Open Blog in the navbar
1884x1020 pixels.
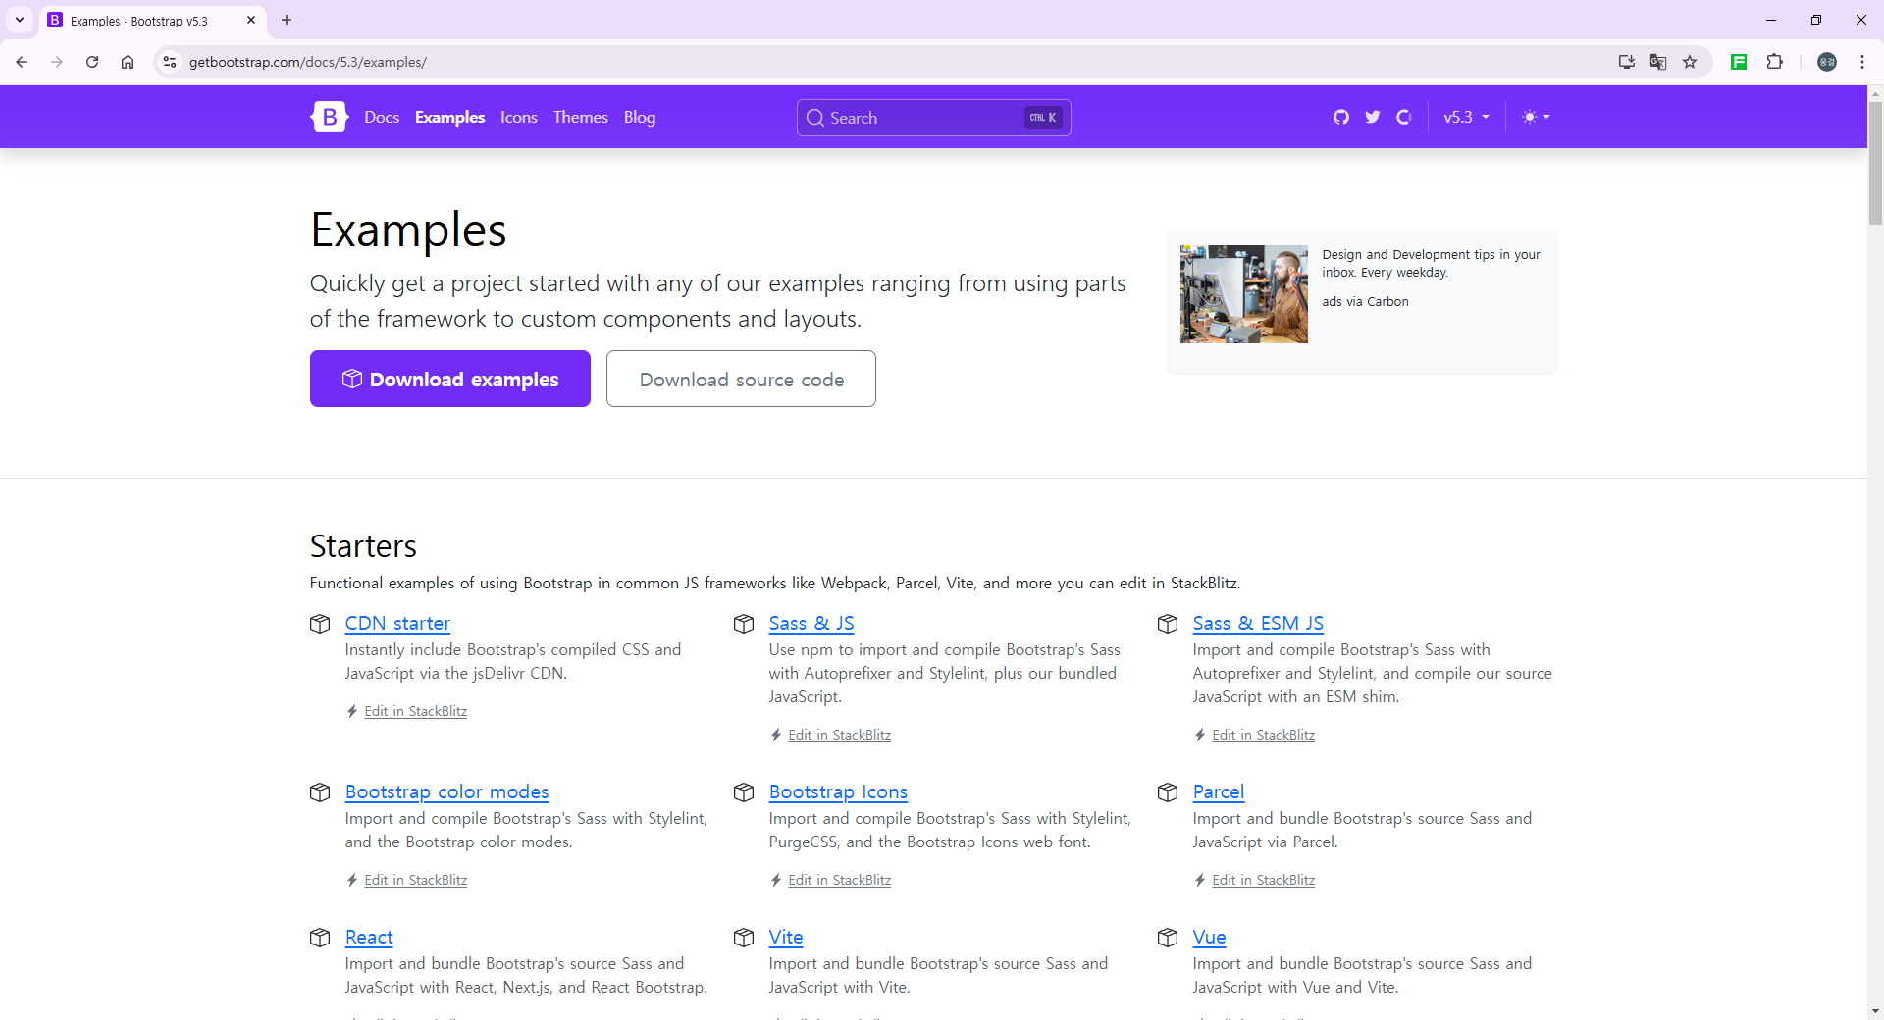pyautogui.click(x=640, y=117)
